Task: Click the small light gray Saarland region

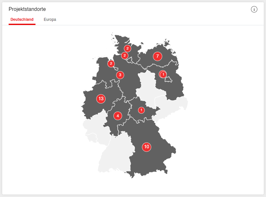Action: pyautogui.click(x=92, y=137)
